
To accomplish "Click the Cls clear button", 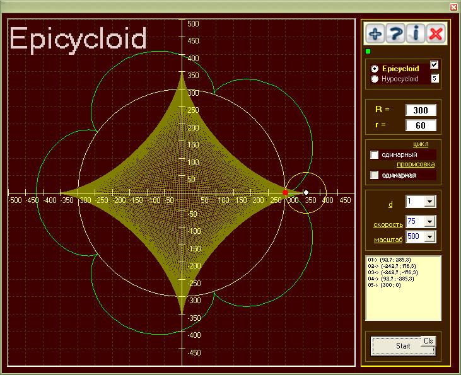I will [428, 340].
